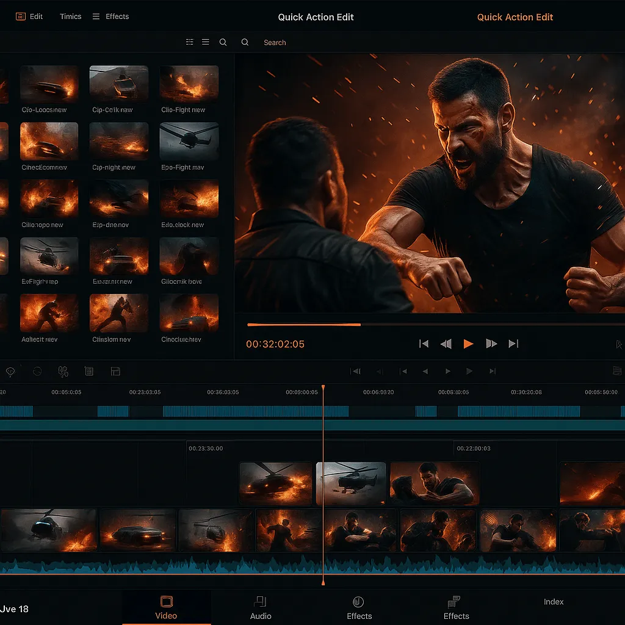The image size is (625, 625).
Task: Click the save icon in the timeline toolbar
Action: pos(115,372)
